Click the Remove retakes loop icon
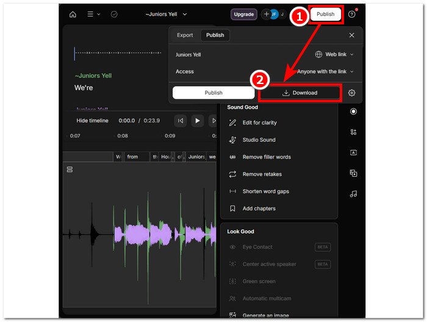 [x=232, y=174]
